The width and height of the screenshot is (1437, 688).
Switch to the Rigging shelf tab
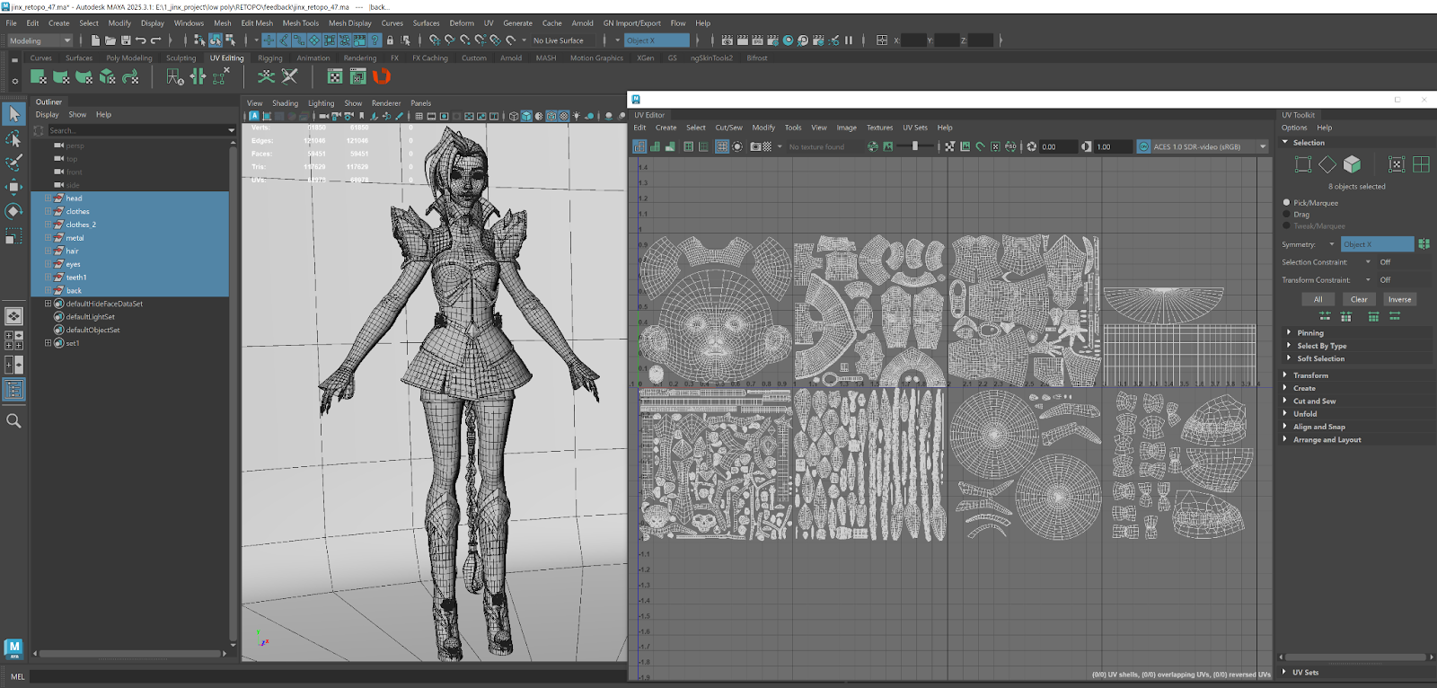click(269, 58)
